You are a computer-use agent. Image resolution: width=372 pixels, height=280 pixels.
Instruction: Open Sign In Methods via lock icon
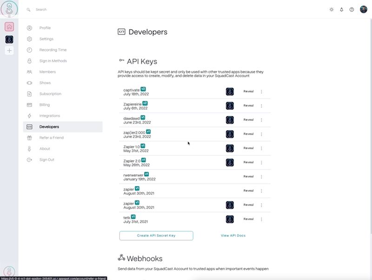[29, 61]
